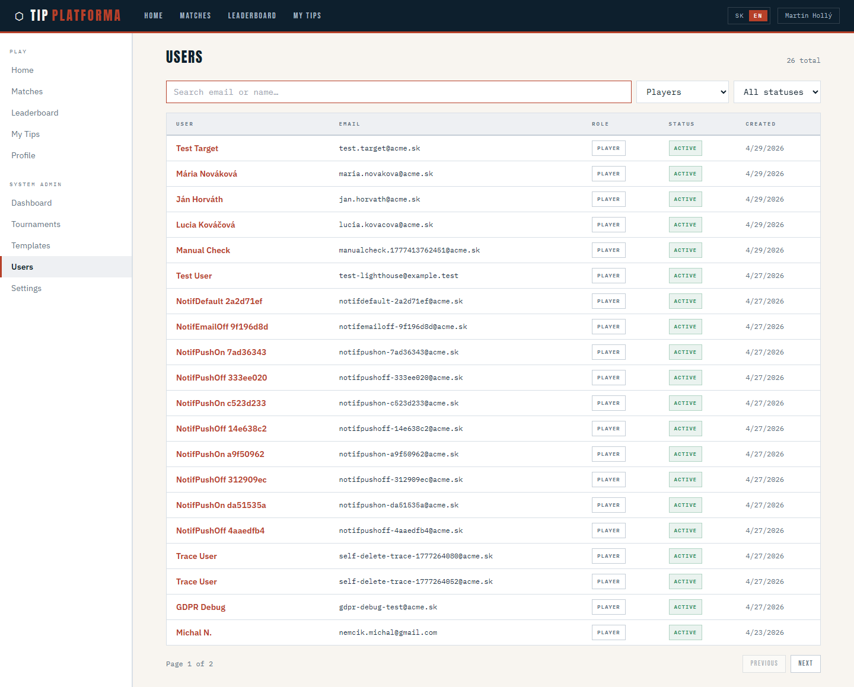Select the EN language option
The image size is (854, 687).
tap(757, 16)
